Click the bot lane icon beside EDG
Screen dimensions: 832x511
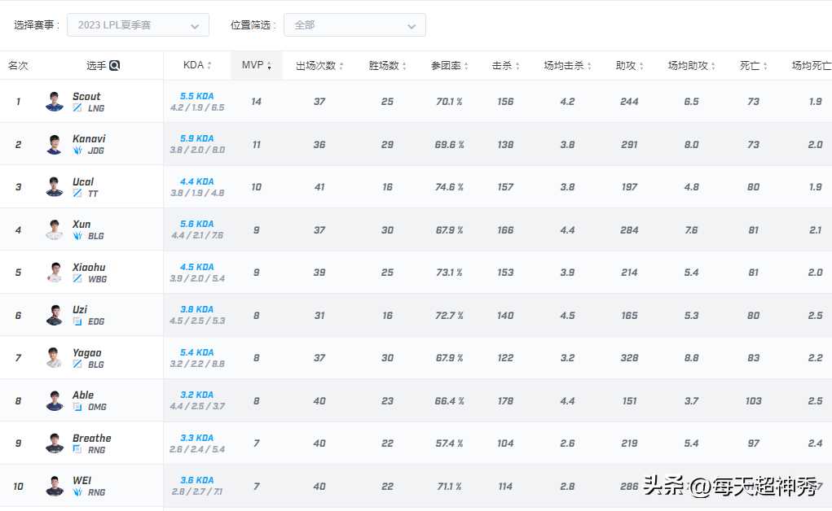77,321
